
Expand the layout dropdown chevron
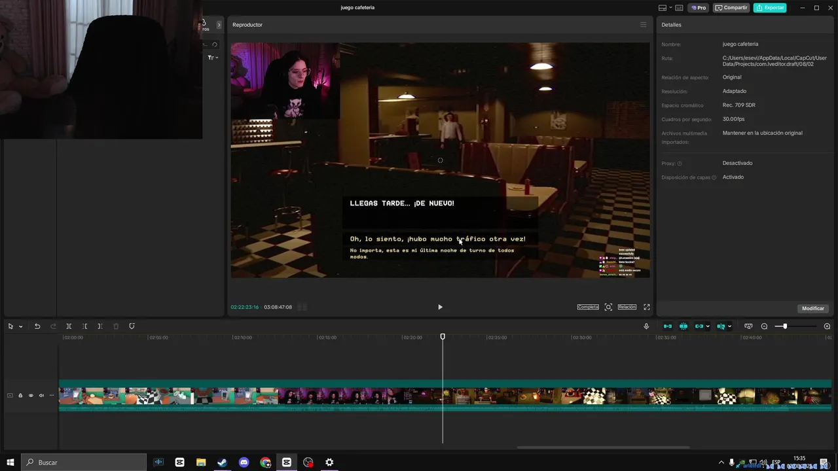coord(670,8)
